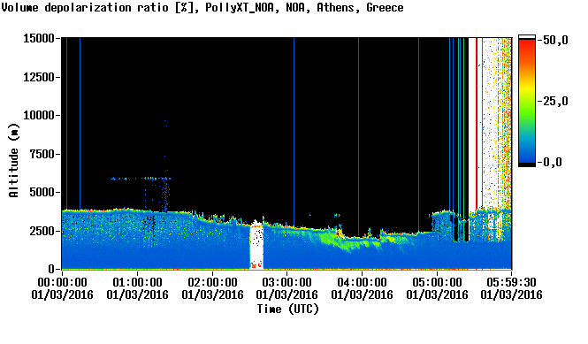Click the white data gap near 02:35

click(256, 246)
